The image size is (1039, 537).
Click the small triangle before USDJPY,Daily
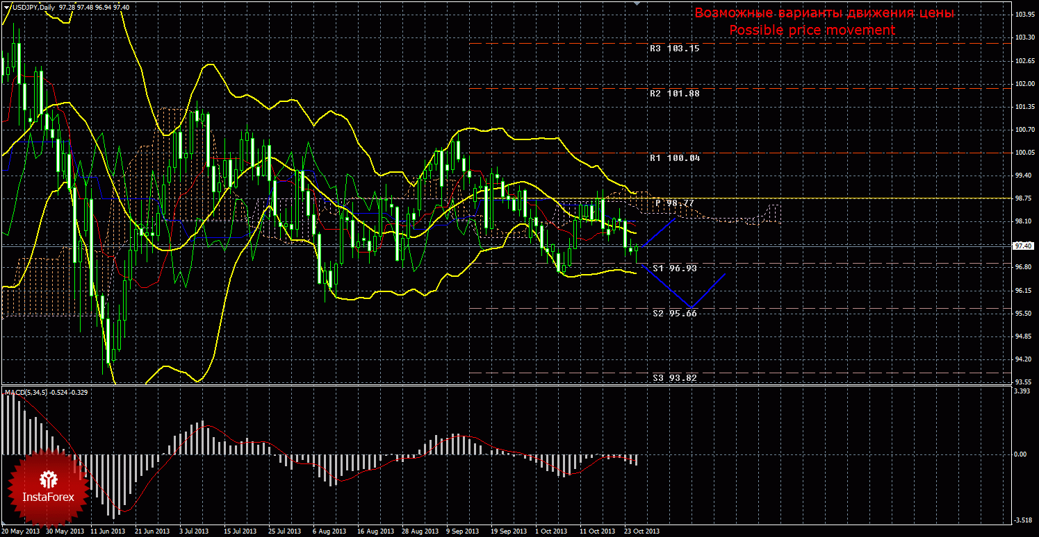coord(6,7)
